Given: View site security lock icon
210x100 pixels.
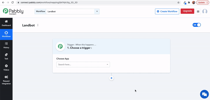Looking at the screenshot, I should (18, 3).
